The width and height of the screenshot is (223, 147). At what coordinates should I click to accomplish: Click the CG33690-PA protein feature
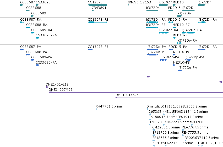[x=37, y=65]
